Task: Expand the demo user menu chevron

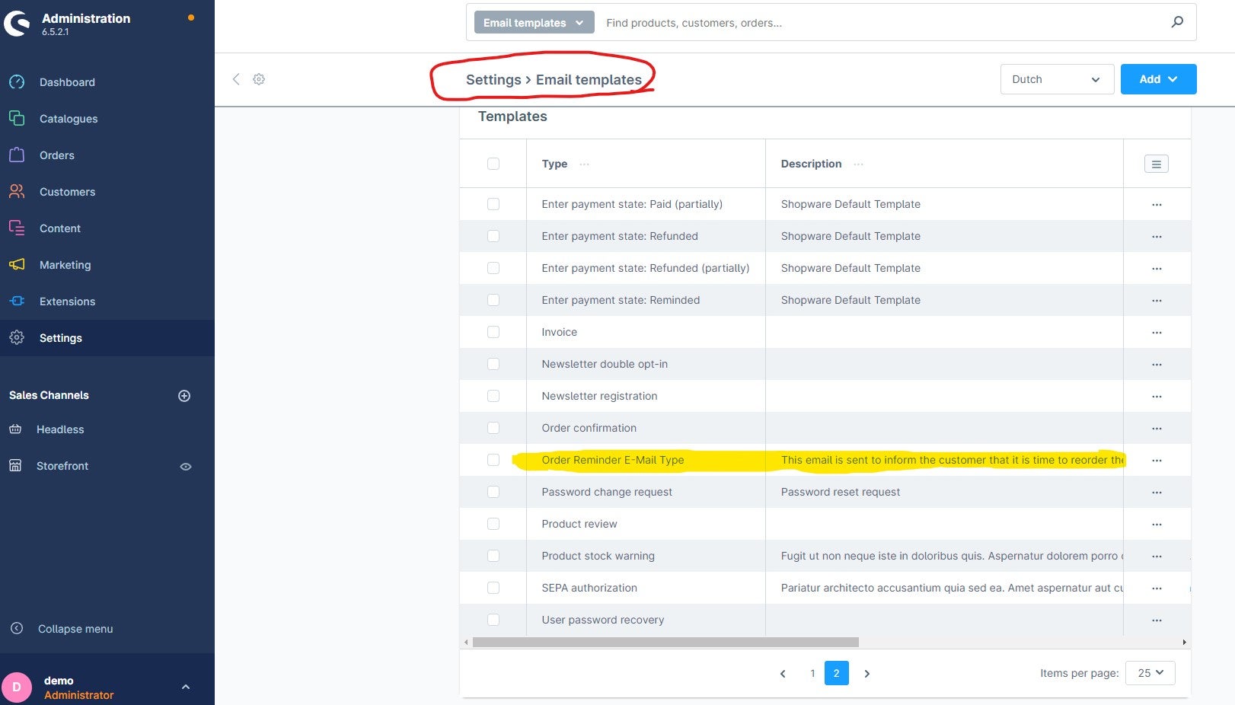Action: [x=186, y=687]
